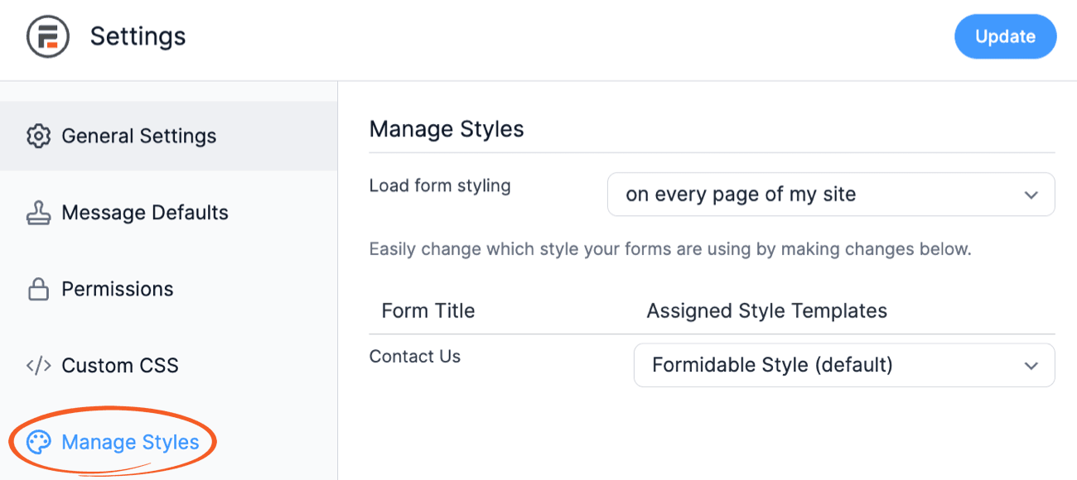The height and width of the screenshot is (480, 1077).
Task: Click the chevron of Formidable Style select
Action: [1031, 365]
